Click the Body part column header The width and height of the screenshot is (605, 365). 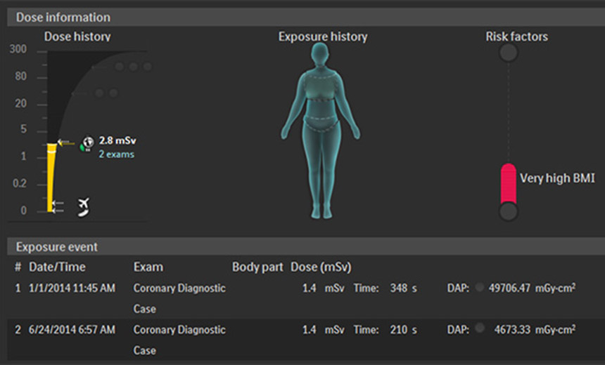pyautogui.click(x=257, y=267)
